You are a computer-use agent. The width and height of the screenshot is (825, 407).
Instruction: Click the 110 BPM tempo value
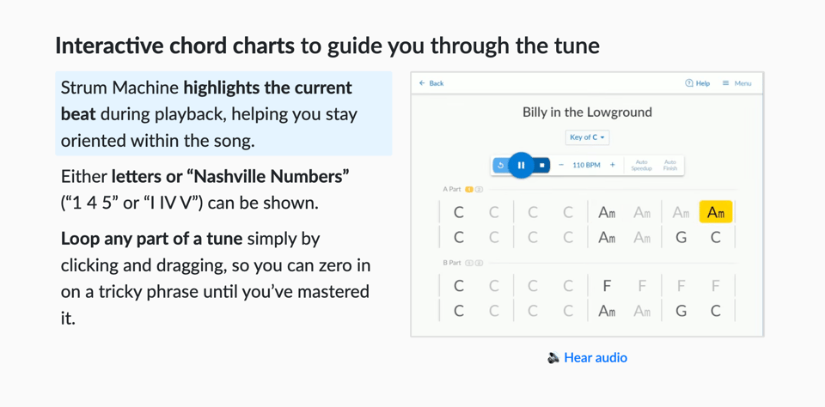click(x=586, y=165)
